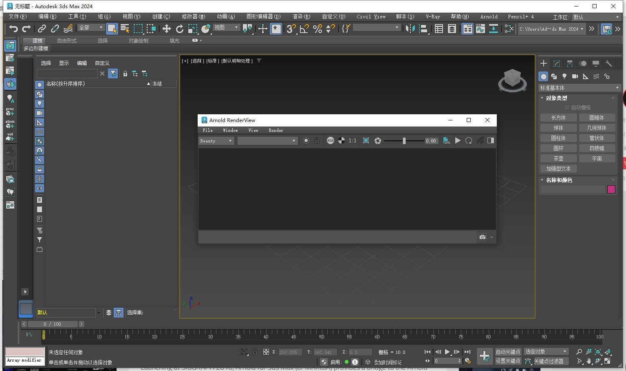Switch to Cameras category in Create panel
Image resolution: width=626 pixels, height=371 pixels.
pyautogui.click(x=575, y=76)
